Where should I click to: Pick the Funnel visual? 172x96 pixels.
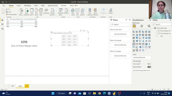pos(137,38)
